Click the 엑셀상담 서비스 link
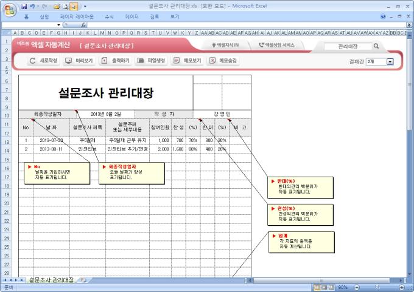The image size is (414, 292). 276,46
